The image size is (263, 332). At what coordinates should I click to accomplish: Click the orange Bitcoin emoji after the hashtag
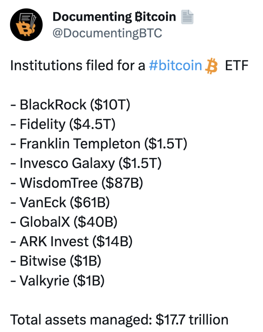tap(211, 66)
